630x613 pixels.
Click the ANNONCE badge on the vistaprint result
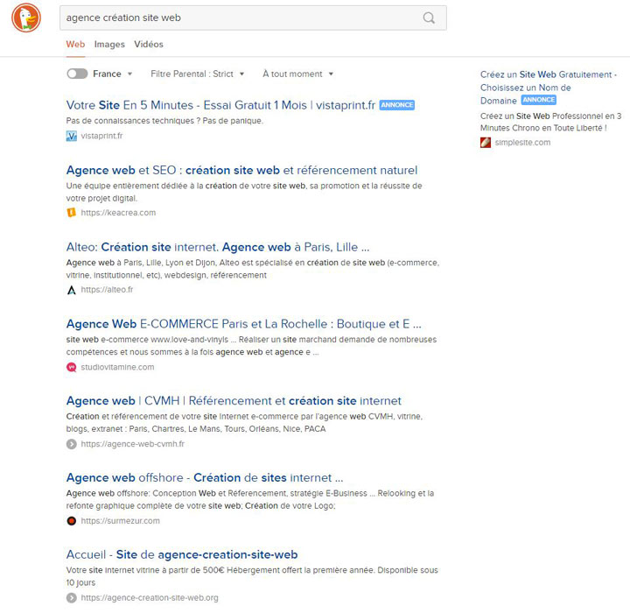pyautogui.click(x=397, y=105)
